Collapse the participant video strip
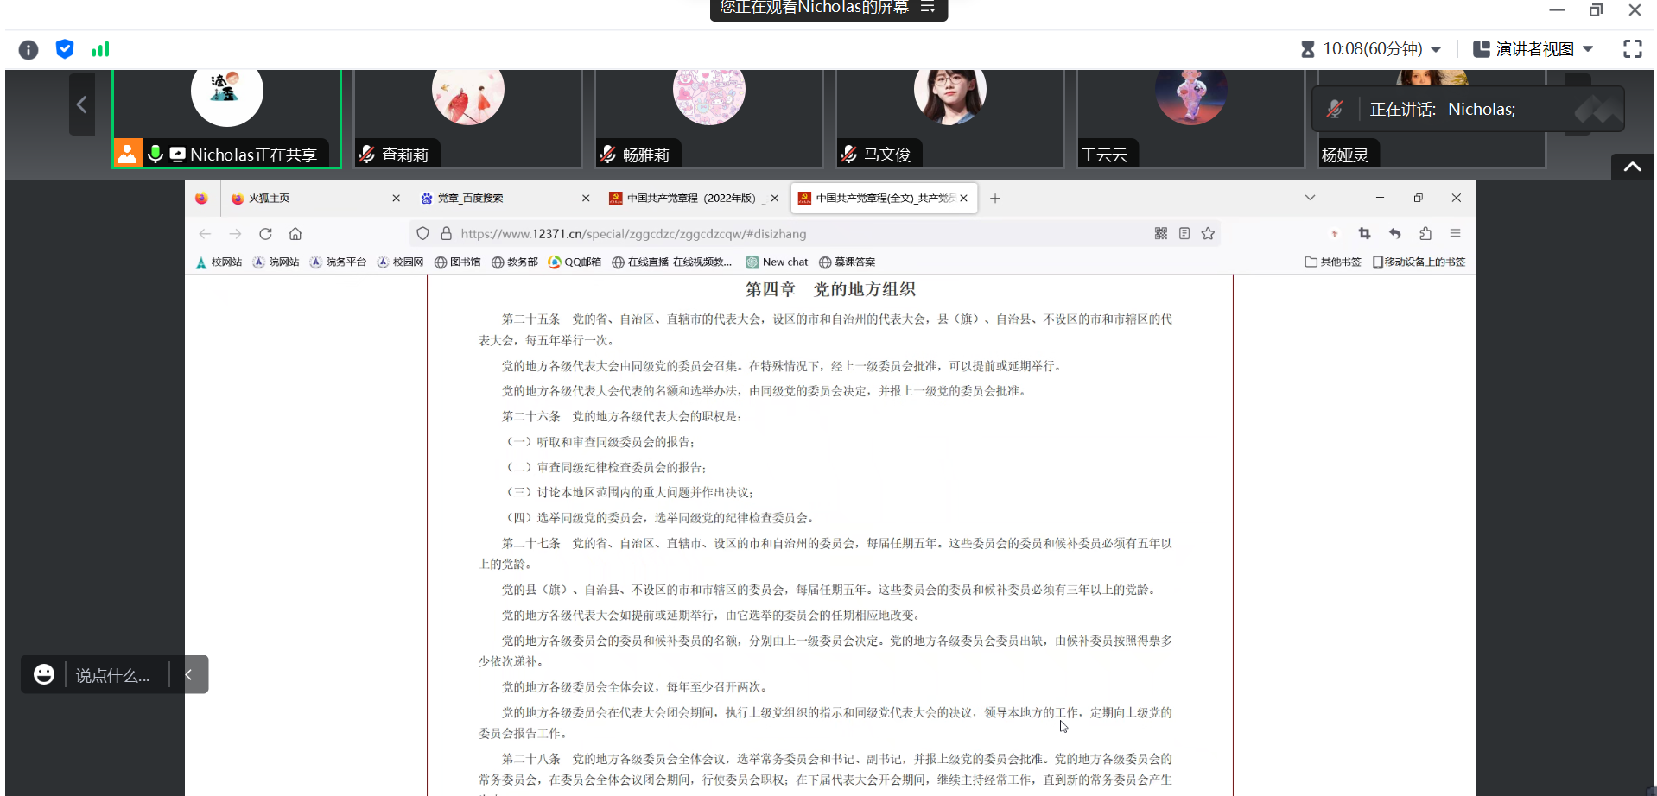 tap(1632, 167)
